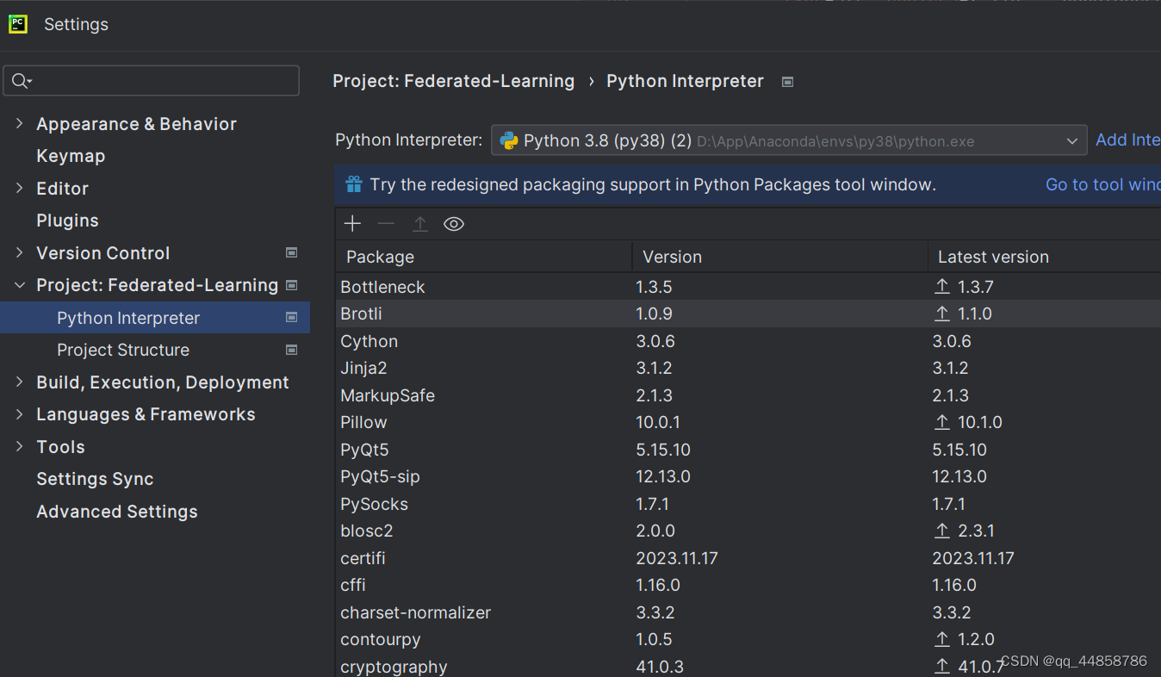Click the icon next to Version Control
1161x677 pixels.
(x=291, y=253)
